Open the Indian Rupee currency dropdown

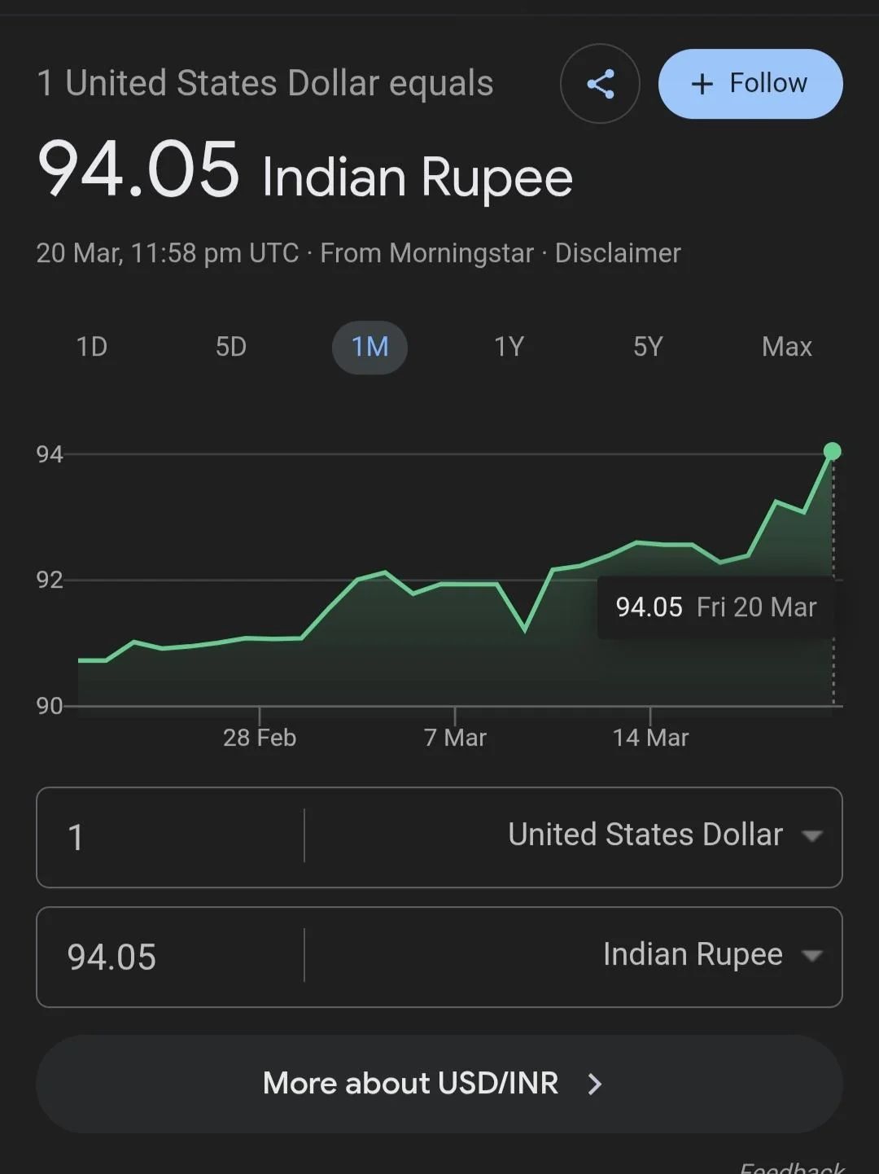click(692, 955)
